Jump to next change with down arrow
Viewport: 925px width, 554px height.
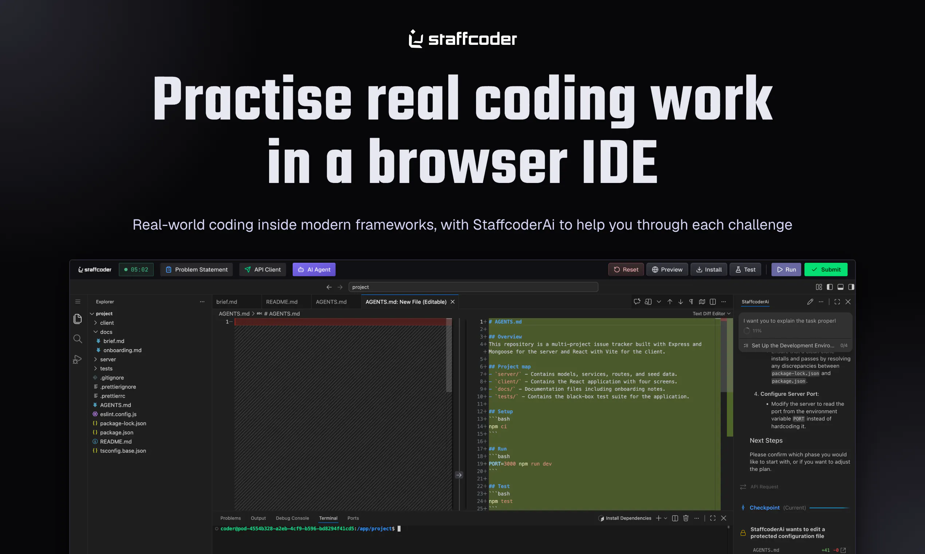[681, 302]
